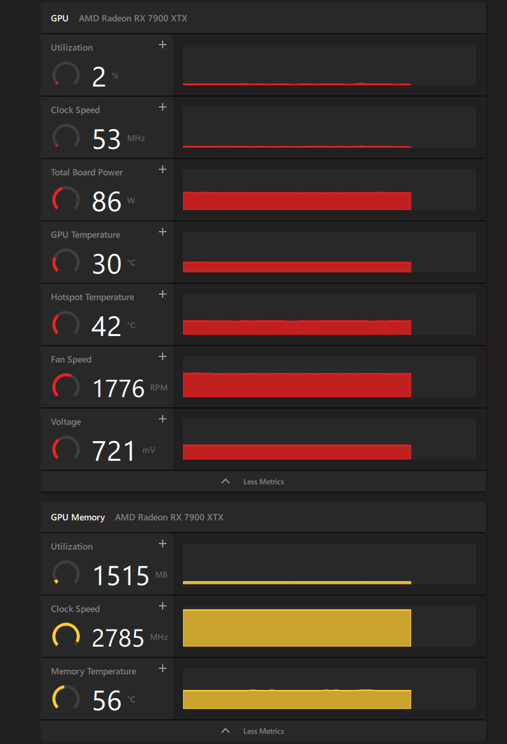Click plus icon next to GPU Temperature
Screen dimensions: 507x744
click(163, 232)
